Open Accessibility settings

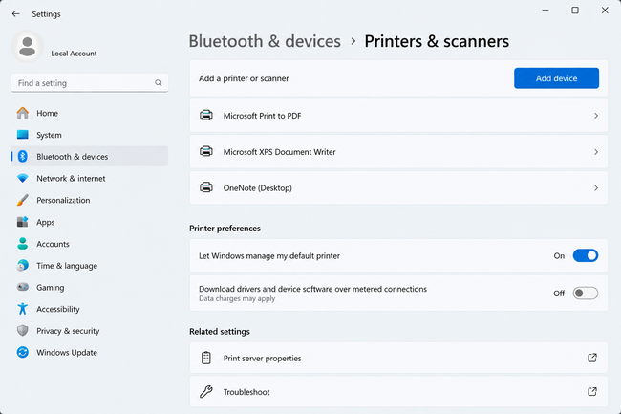pos(90,309)
